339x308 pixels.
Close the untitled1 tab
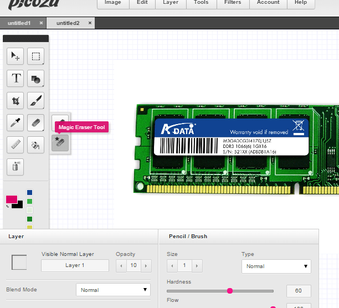coord(41,23)
